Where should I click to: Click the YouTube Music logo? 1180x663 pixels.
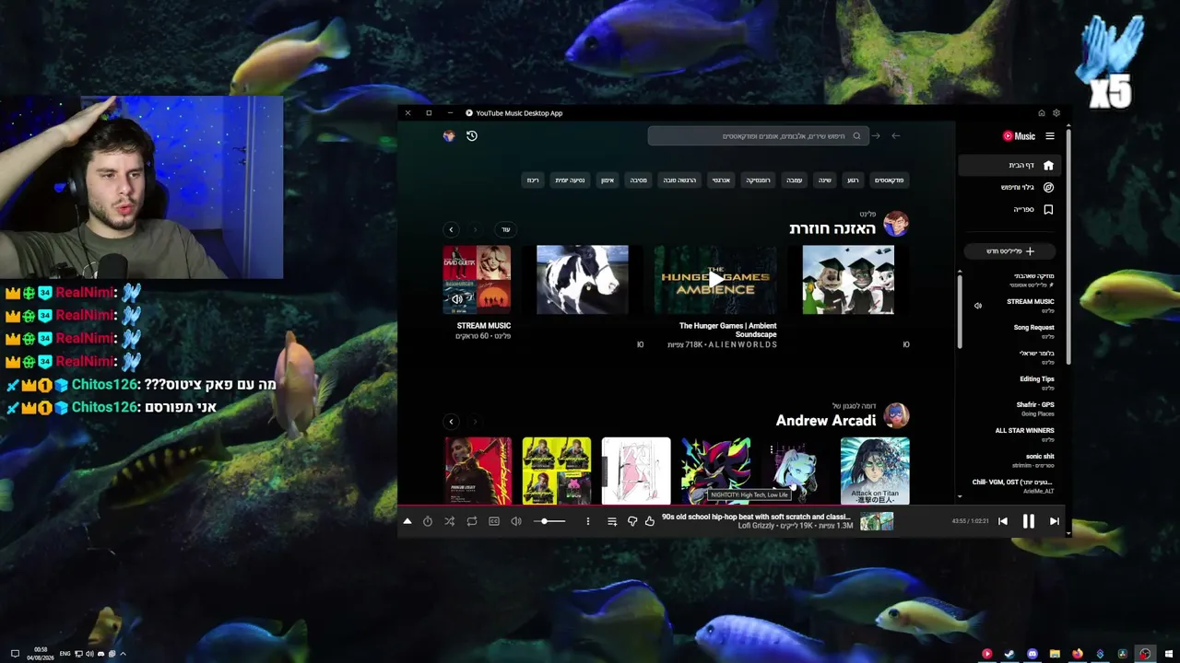point(1019,136)
